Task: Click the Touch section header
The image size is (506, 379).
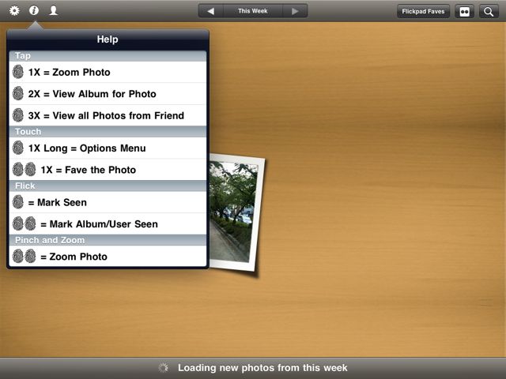Action: pos(108,132)
